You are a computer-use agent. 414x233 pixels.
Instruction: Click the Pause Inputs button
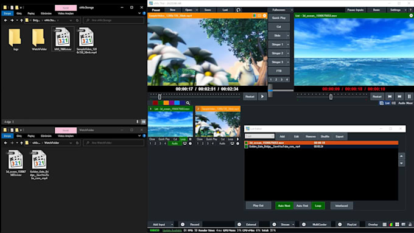(356, 10)
